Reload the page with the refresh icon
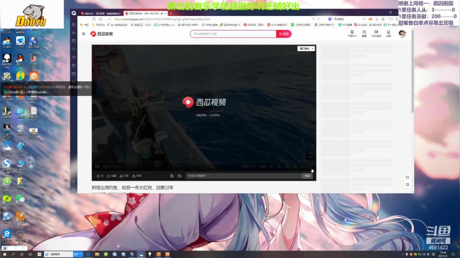The width and height of the screenshot is (460, 258). tap(94, 19)
